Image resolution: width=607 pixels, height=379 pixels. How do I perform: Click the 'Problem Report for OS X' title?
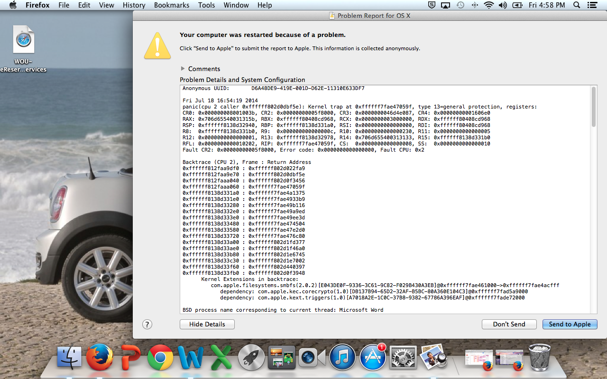(374, 16)
